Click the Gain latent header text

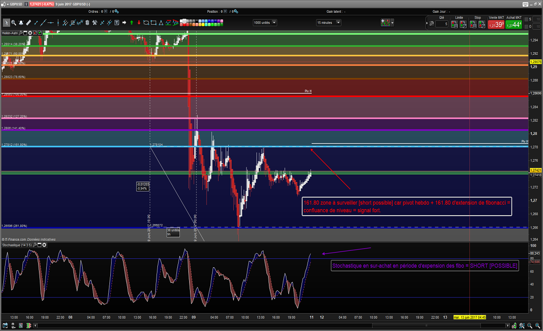point(335,12)
